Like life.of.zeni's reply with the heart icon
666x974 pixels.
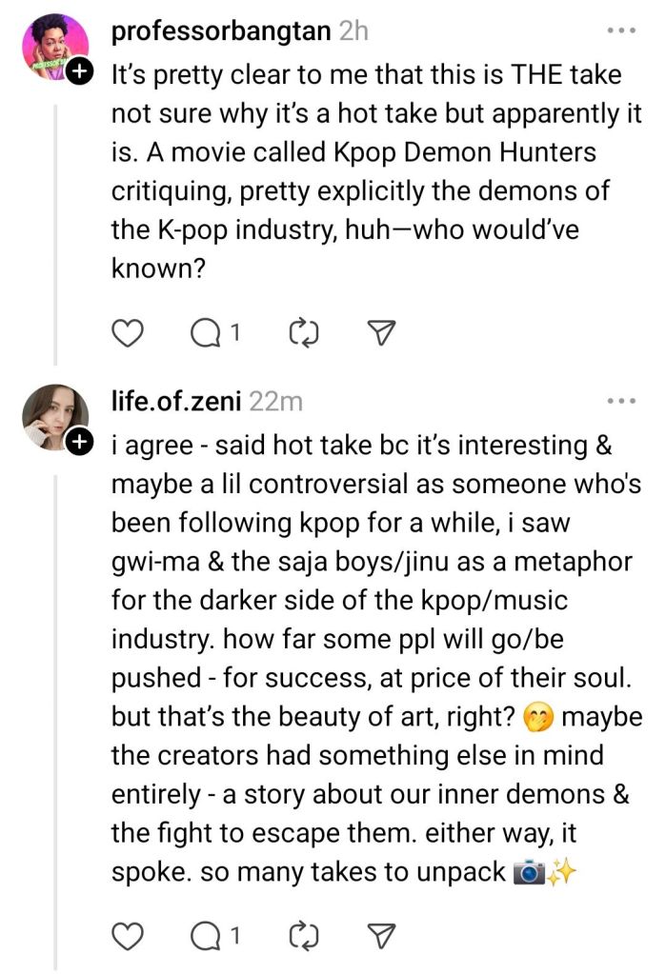(x=128, y=936)
